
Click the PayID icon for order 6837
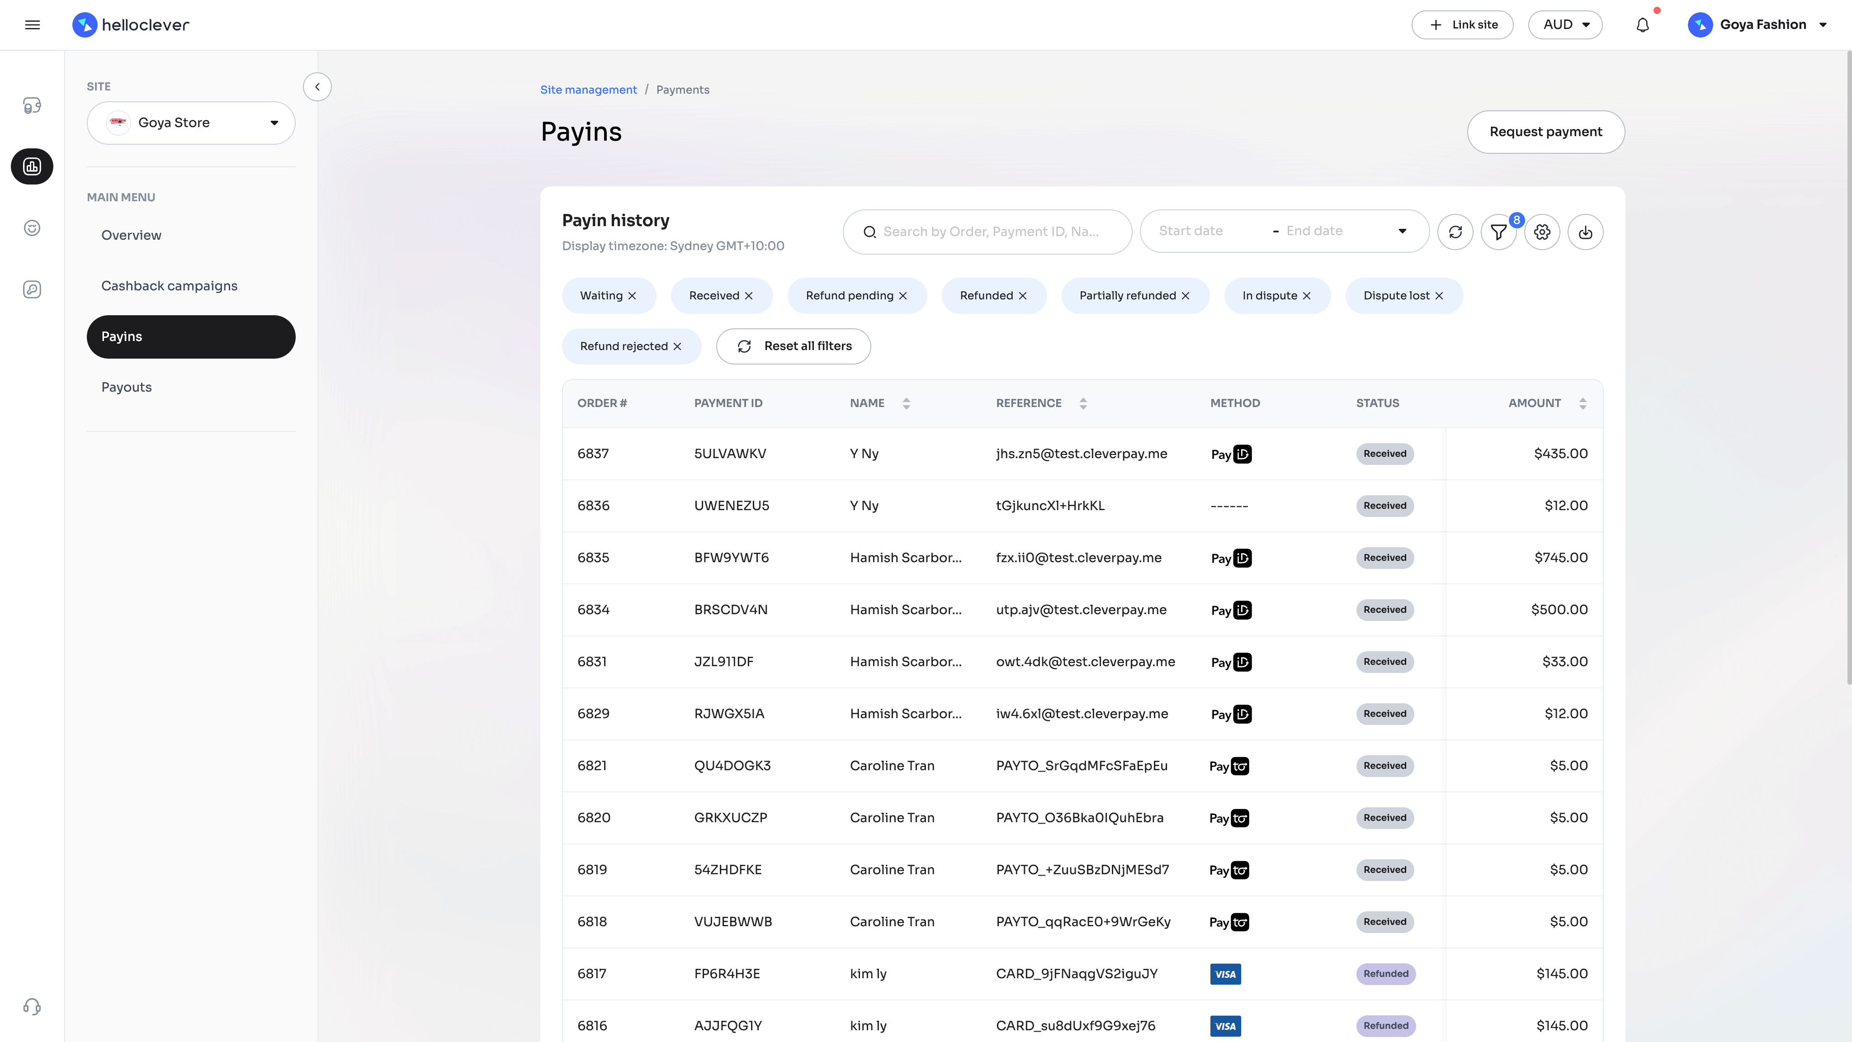point(1231,455)
